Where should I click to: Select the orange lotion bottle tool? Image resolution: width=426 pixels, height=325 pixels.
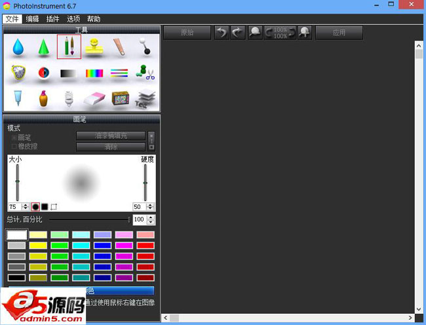pyautogui.click(x=43, y=98)
